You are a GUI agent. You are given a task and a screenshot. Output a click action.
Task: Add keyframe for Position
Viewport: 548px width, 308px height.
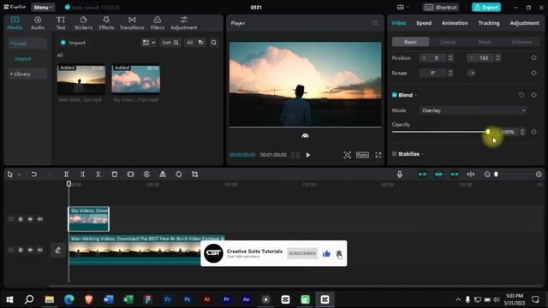pyautogui.click(x=533, y=57)
